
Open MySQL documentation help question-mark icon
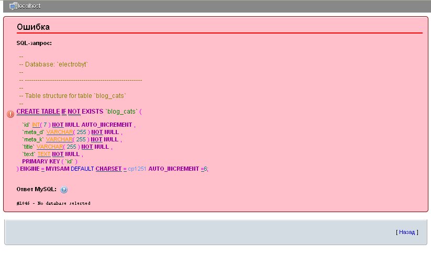(x=64, y=190)
